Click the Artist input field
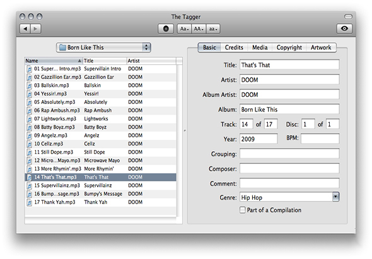The image size is (372, 259). tap(289, 79)
